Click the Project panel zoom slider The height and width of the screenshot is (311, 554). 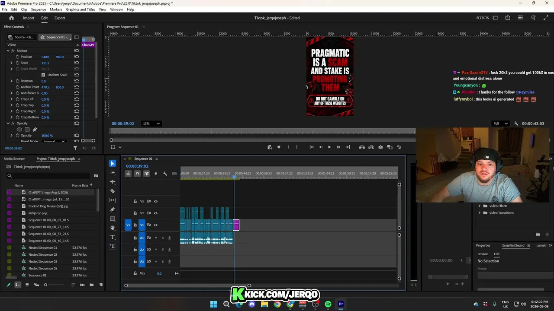click(45, 285)
